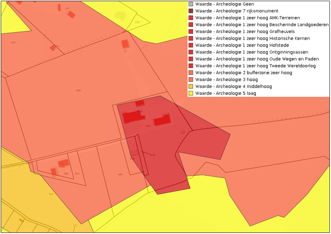
Task: Click the Ontginningsassen legend swatch
Action: 191,52
